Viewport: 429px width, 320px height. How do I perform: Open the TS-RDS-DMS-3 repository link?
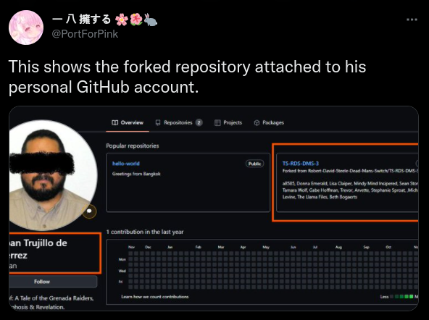coord(301,164)
